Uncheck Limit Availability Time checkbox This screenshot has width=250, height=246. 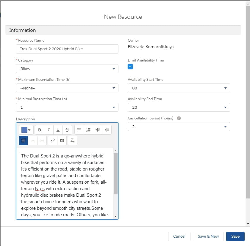[x=130, y=67]
